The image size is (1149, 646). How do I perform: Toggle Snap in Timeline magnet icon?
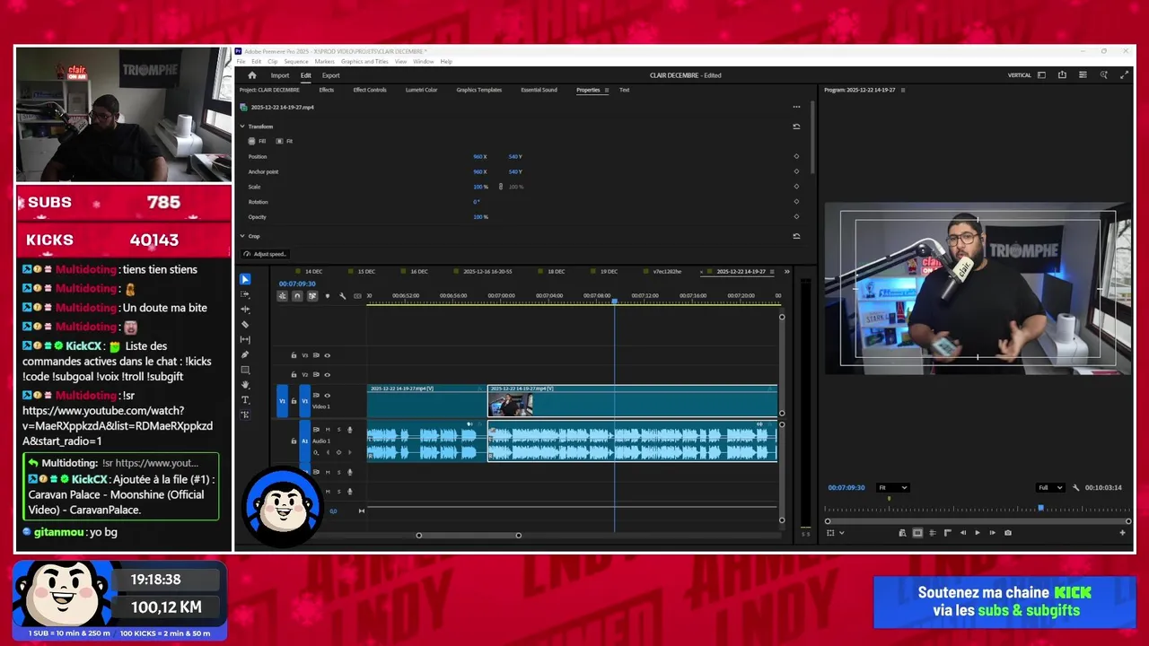pos(297,296)
